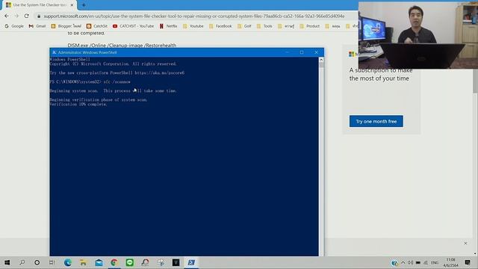
Task: Open the Gmail bookmark
Action: click(37, 26)
